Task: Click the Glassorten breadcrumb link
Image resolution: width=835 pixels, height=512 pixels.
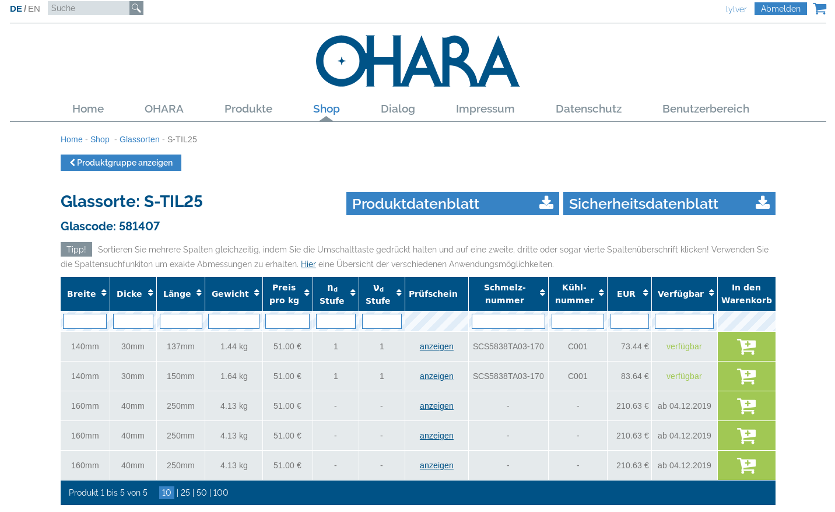Action: pos(139,139)
